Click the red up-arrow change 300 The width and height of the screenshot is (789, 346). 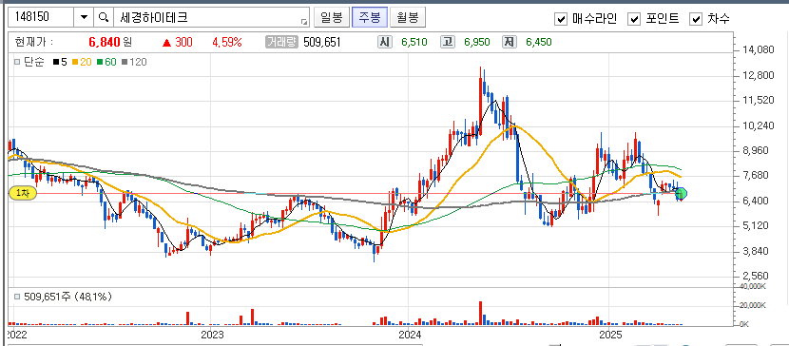pyautogui.click(x=177, y=42)
